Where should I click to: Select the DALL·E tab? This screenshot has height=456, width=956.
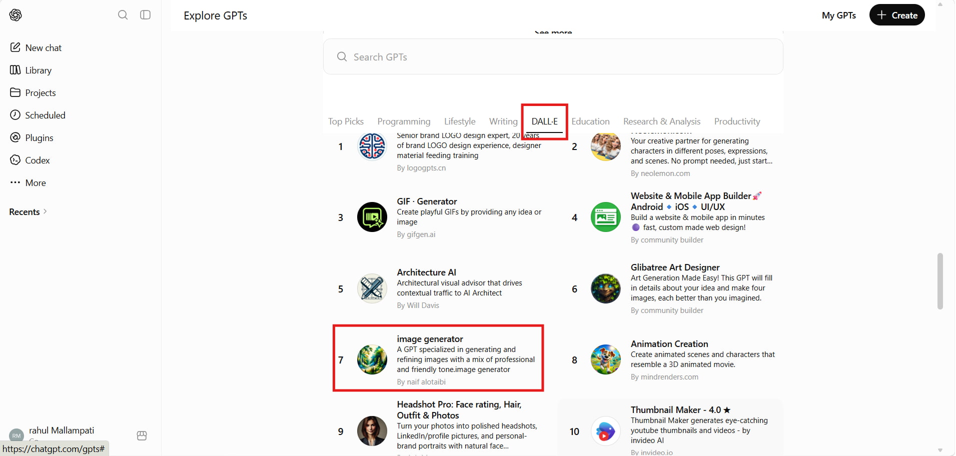tap(544, 121)
